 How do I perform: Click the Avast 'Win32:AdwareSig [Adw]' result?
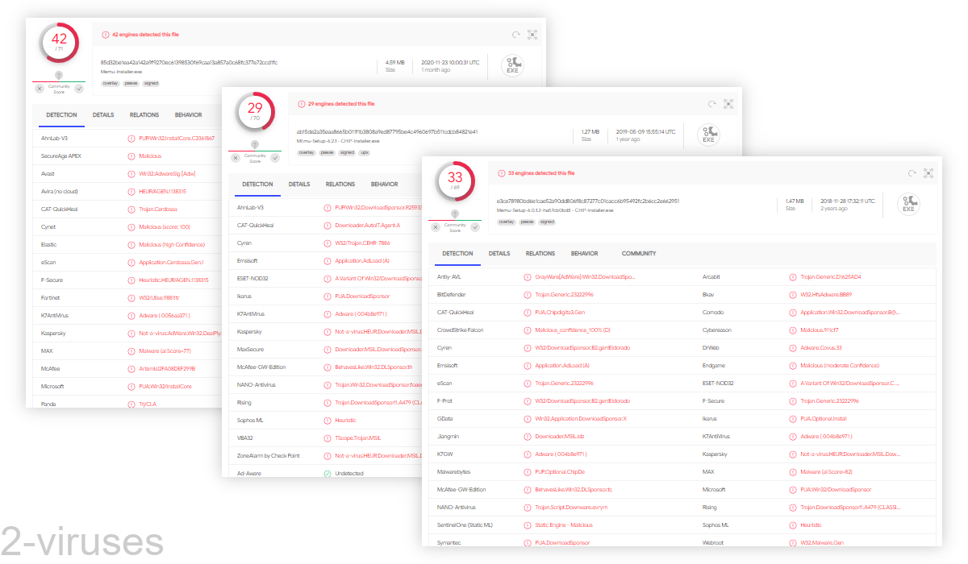pyautogui.click(x=167, y=174)
